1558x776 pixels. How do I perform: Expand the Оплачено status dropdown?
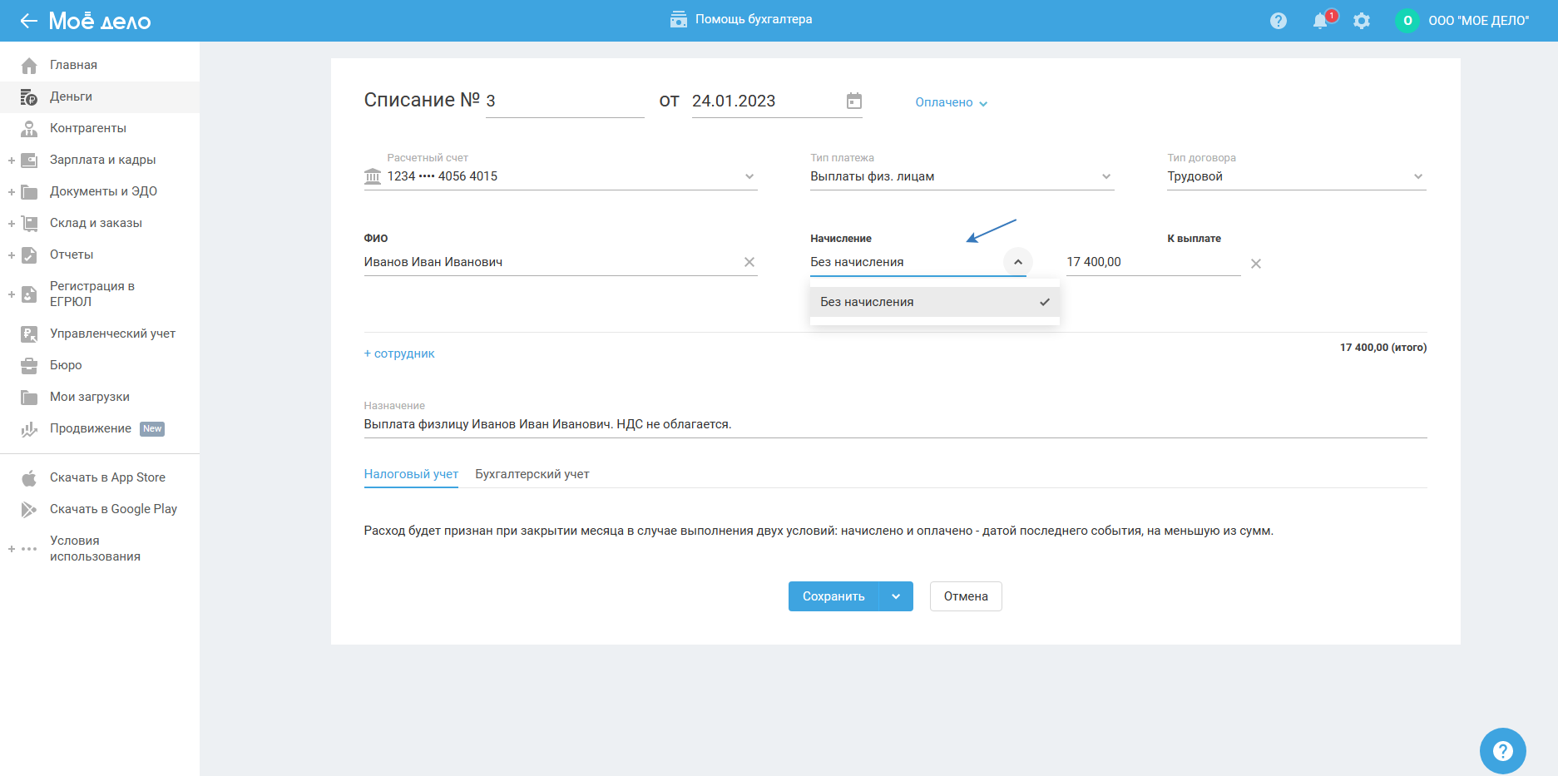pyautogui.click(x=952, y=102)
